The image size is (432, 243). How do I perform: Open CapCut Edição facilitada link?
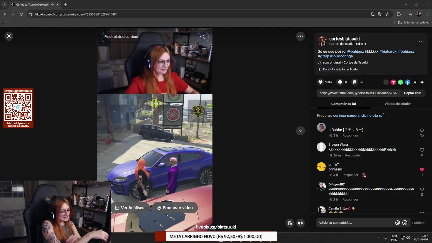tap(340, 69)
